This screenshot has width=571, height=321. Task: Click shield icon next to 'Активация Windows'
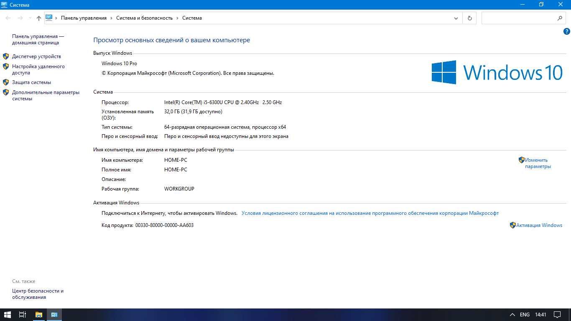(512, 225)
